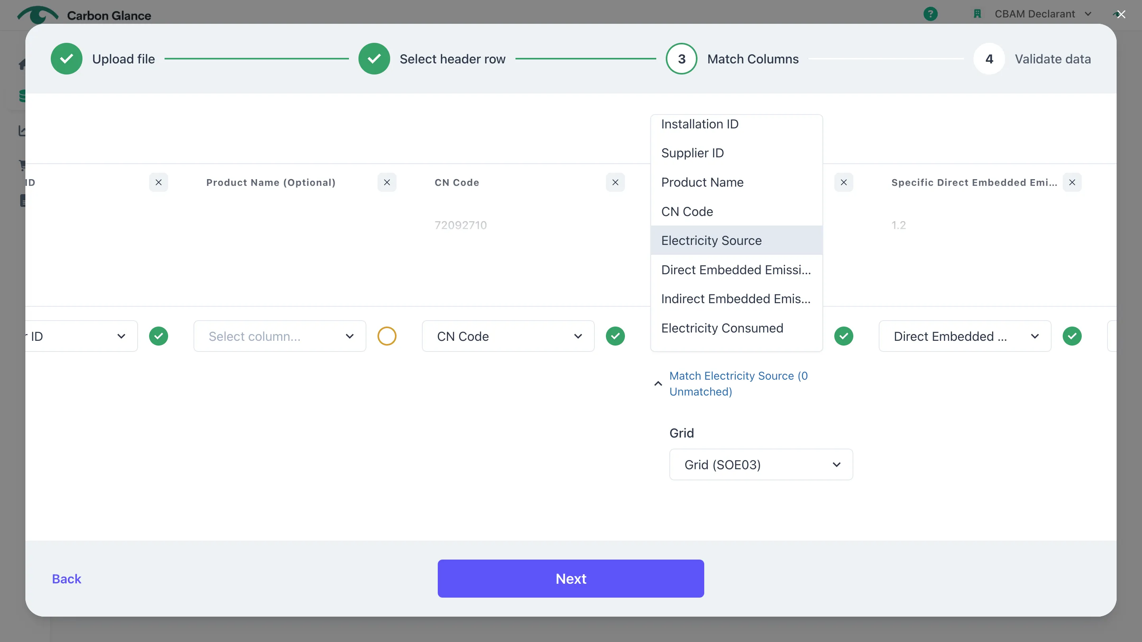Click the sample value 1.2

click(x=899, y=225)
